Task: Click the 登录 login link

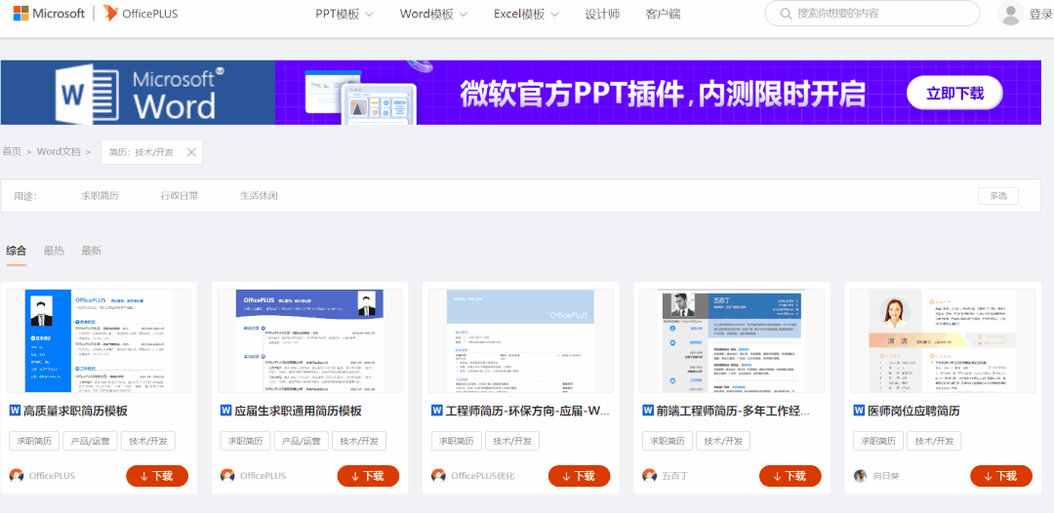Action: click(1040, 14)
